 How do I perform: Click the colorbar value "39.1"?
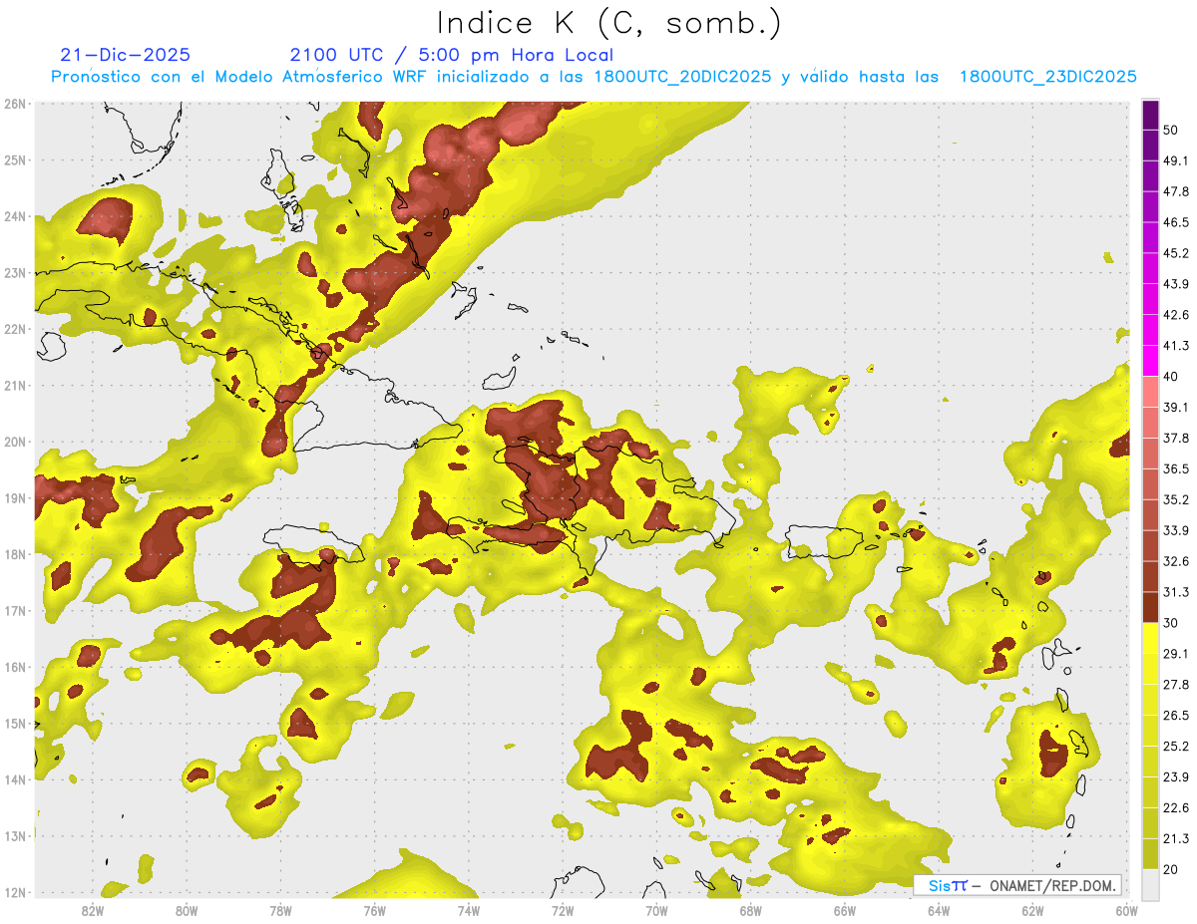[1176, 407]
